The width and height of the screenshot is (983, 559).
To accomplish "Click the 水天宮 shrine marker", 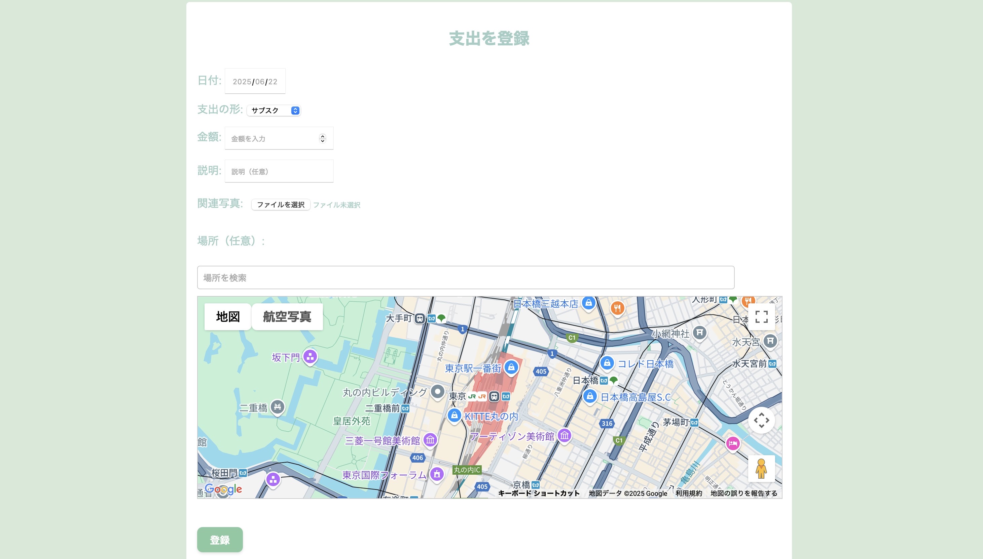I will 770,341.
